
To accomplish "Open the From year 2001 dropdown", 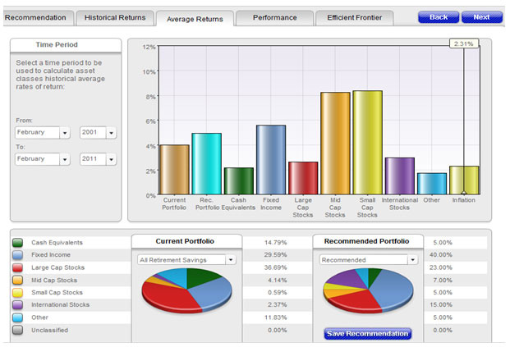I will coord(98,133).
